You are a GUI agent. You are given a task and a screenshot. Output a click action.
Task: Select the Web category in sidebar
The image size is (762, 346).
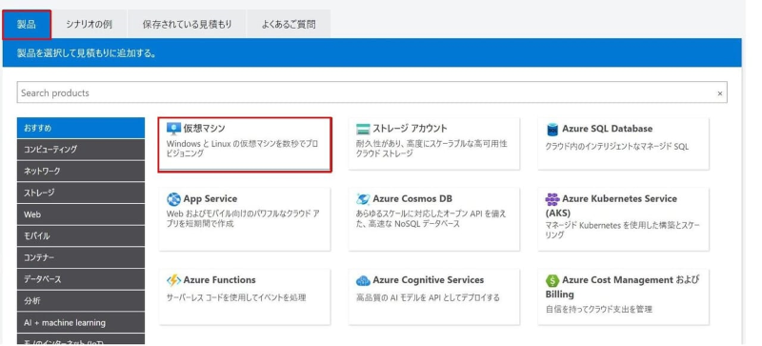pyautogui.click(x=81, y=214)
